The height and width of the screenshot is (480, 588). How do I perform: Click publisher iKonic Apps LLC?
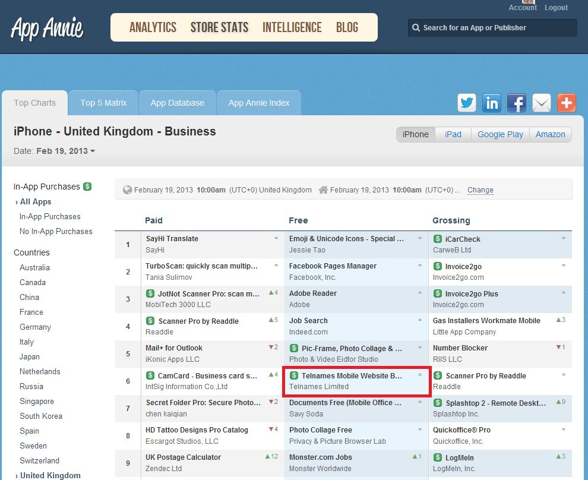click(x=172, y=359)
